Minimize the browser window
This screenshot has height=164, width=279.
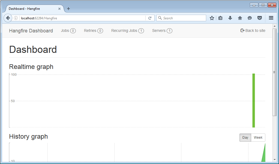(254, 5)
